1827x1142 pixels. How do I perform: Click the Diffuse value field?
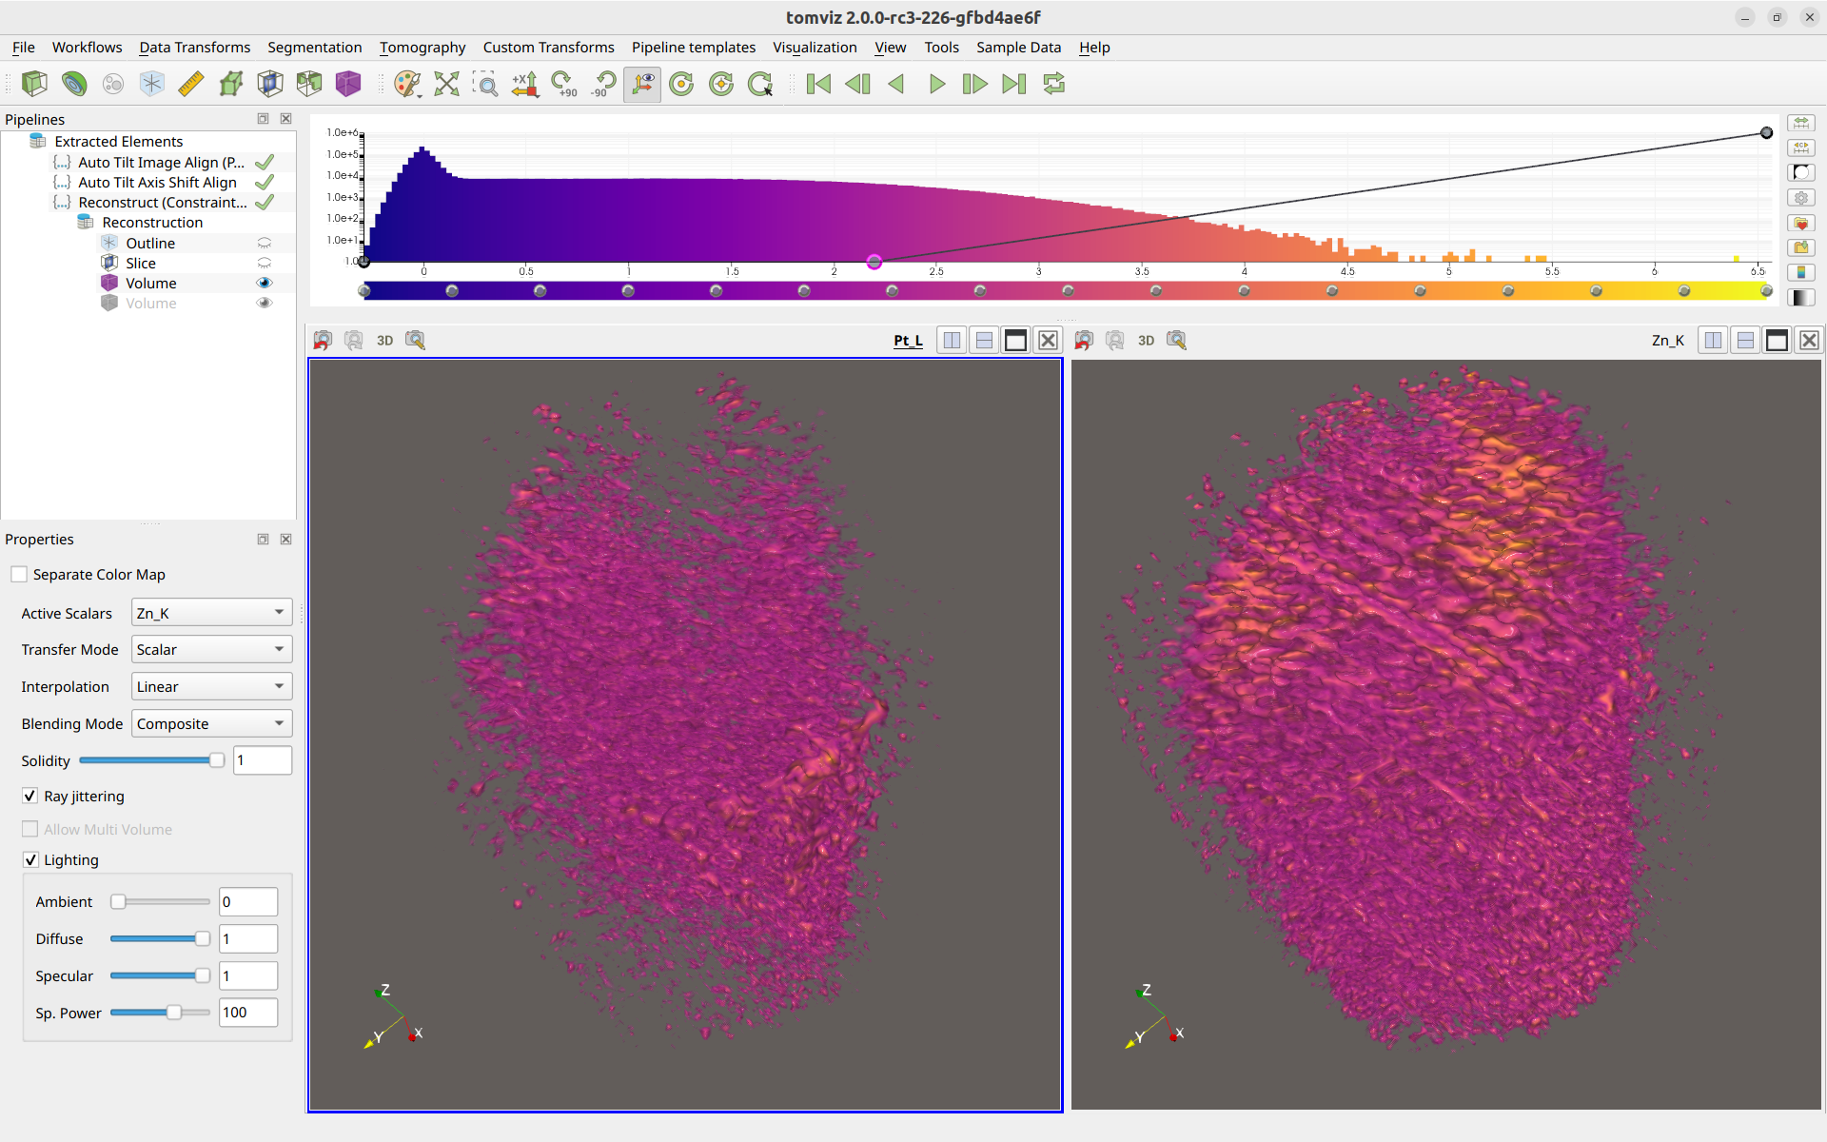[248, 938]
